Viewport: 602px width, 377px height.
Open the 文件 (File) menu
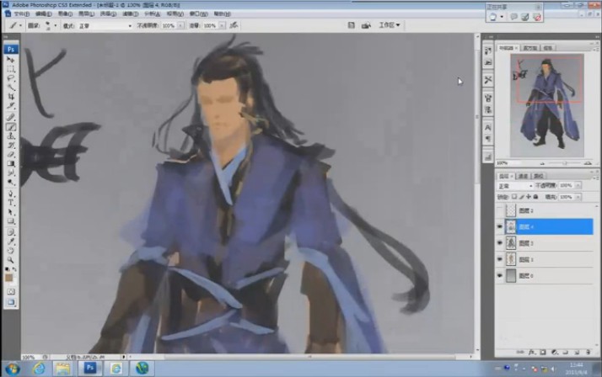coord(21,13)
